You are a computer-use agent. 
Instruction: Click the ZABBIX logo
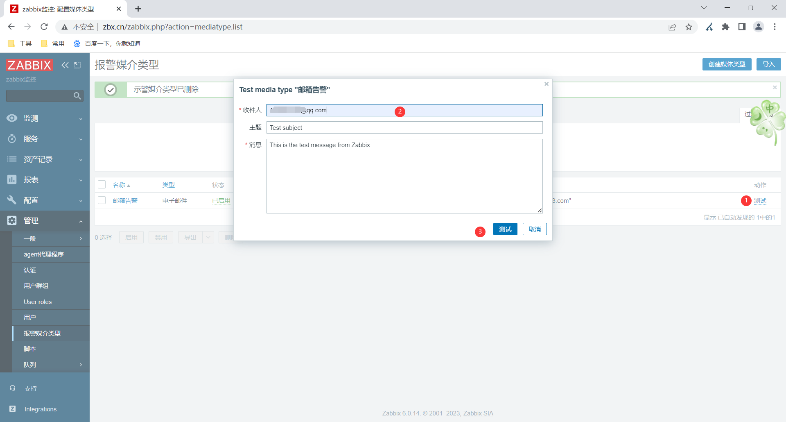(29, 65)
